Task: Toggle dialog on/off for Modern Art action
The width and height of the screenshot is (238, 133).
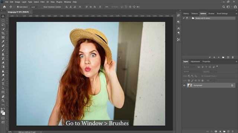Action: [x=187, y=18]
